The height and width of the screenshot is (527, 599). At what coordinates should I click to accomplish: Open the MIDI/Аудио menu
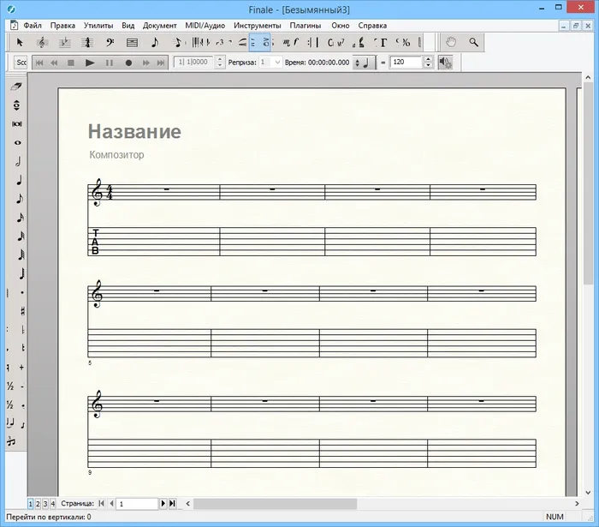(x=205, y=26)
